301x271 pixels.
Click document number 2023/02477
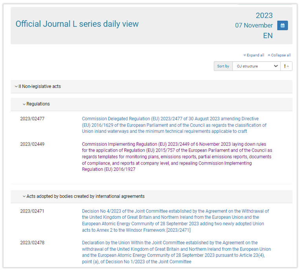pyautogui.click(x=32, y=119)
